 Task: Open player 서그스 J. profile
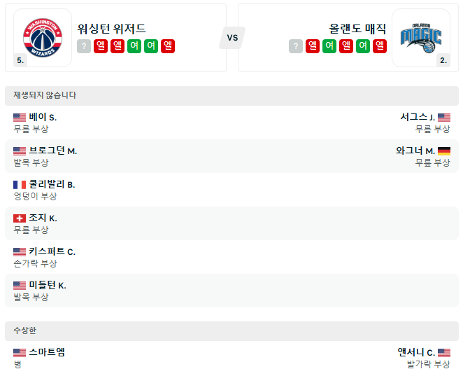pyautogui.click(x=418, y=118)
